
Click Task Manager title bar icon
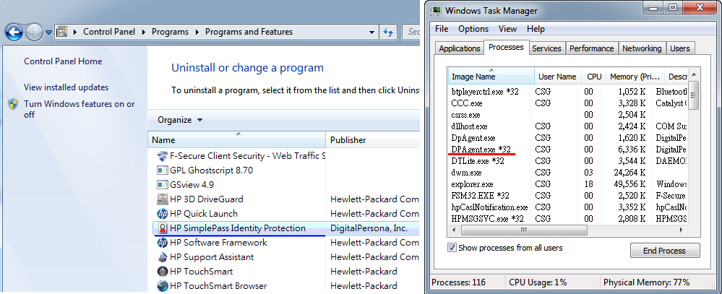[x=436, y=10]
